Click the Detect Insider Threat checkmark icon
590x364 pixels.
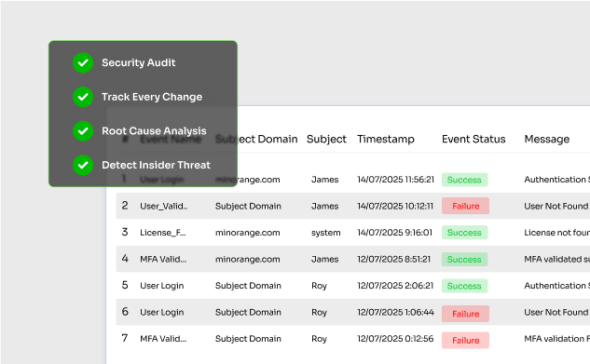(83, 165)
